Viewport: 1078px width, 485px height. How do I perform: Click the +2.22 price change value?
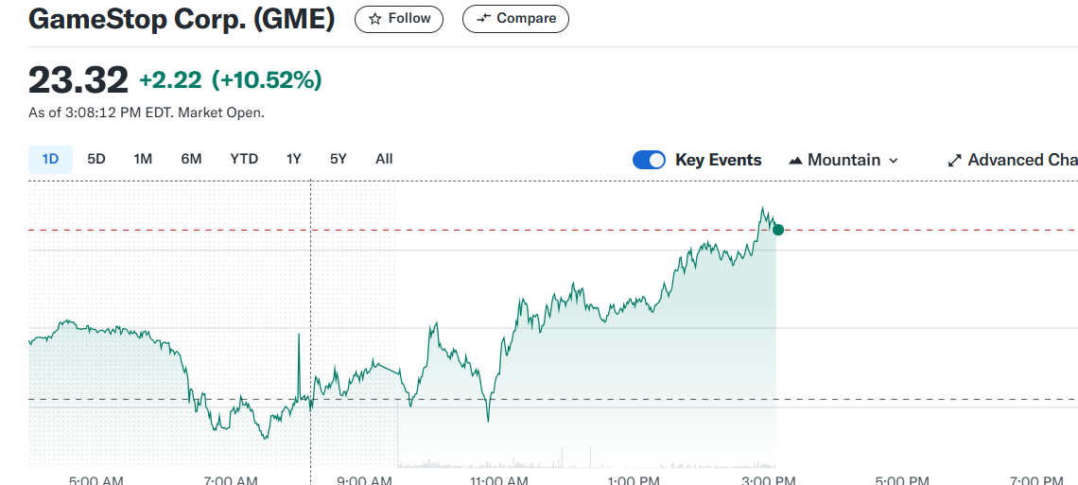(x=170, y=80)
